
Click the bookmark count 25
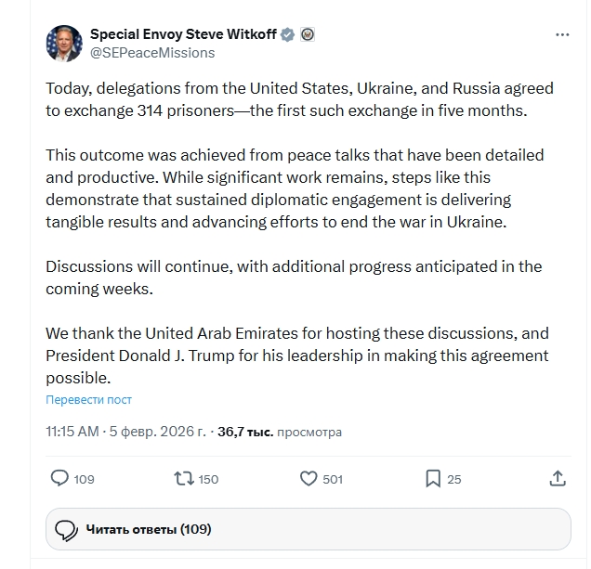[x=453, y=480]
